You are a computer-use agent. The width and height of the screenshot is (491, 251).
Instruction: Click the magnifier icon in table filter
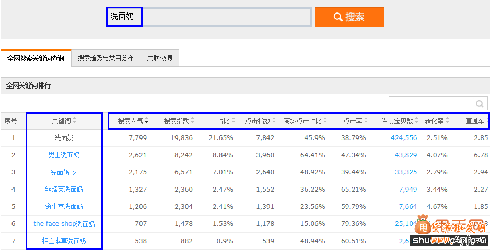[480, 104]
